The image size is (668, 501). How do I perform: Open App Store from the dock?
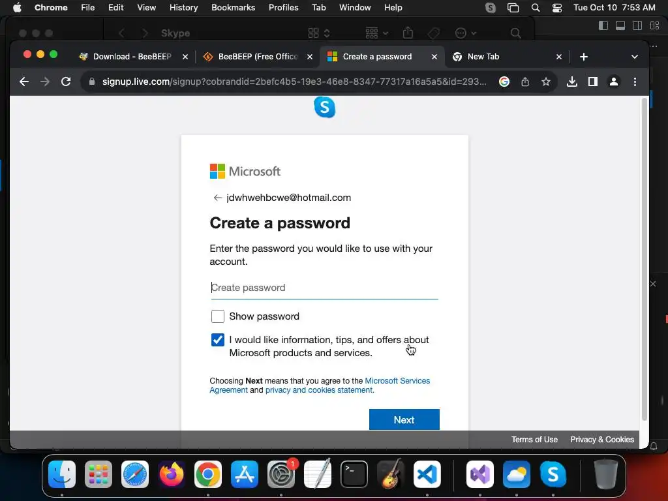click(x=245, y=474)
